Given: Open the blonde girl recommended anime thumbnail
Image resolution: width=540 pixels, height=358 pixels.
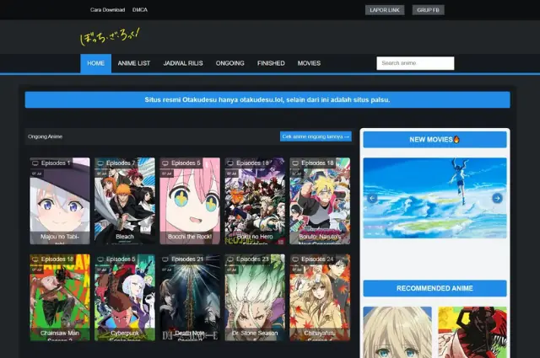Looking at the screenshot, I should pyautogui.click(x=397, y=332).
